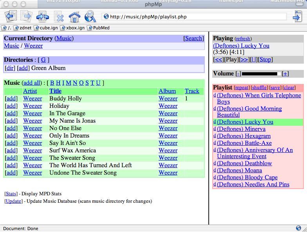Click the Go arrow icon beside URL
The width and height of the screenshot is (307, 232).
[x=298, y=16]
